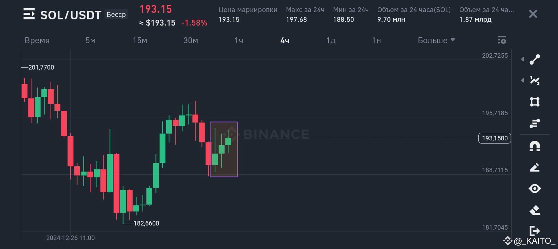This screenshot has width=558, height=249.
Task: Collapse the trend line tool flyout arrow
Action: pos(522,59)
